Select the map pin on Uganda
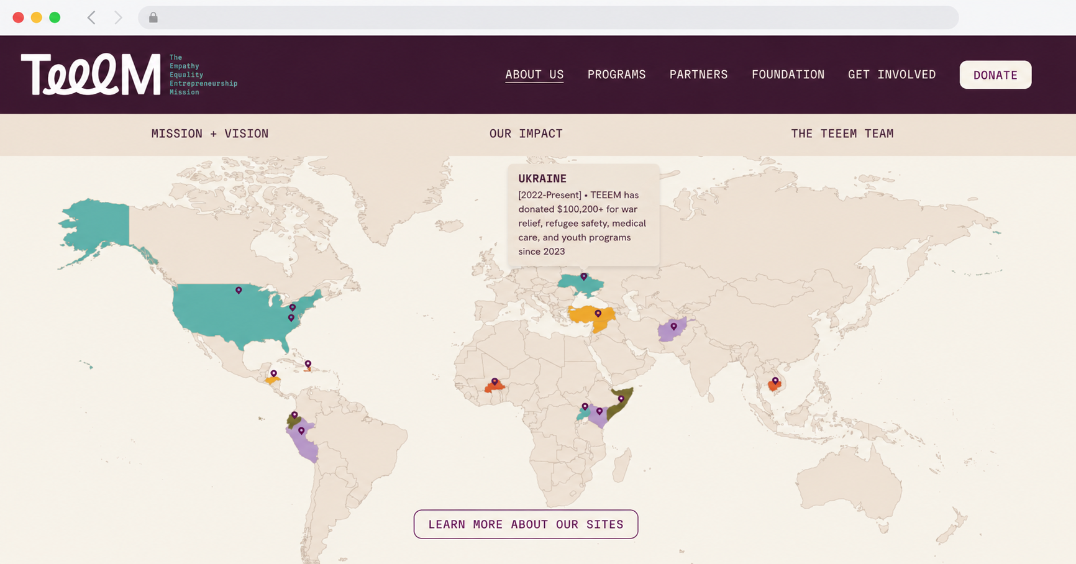The height and width of the screenshot is (564, 1076). point(585,407)
